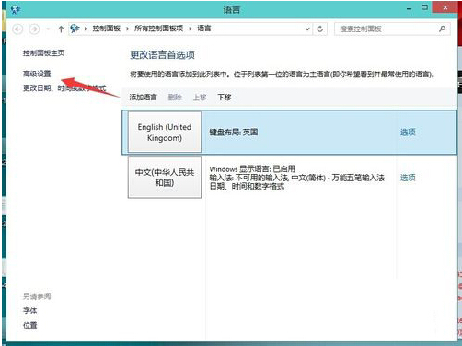Expand chevron after 所有控制面板项 breadcrumb
This screenshot has height=346, width=462.
[191, 29]
